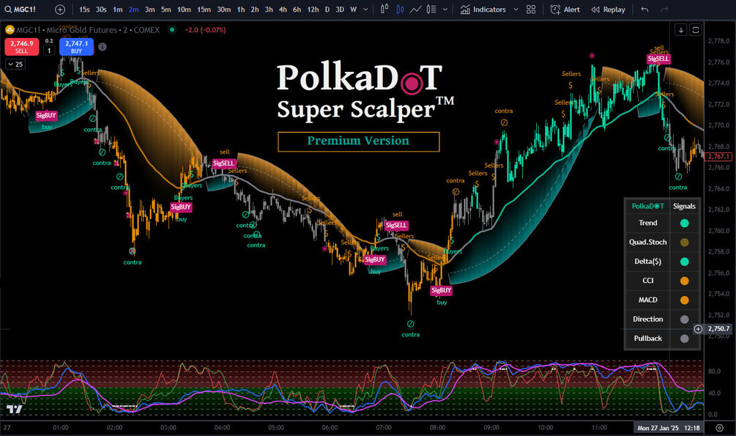
Task: Click the Pullback signal dot
Action: (x=684, y=339)
